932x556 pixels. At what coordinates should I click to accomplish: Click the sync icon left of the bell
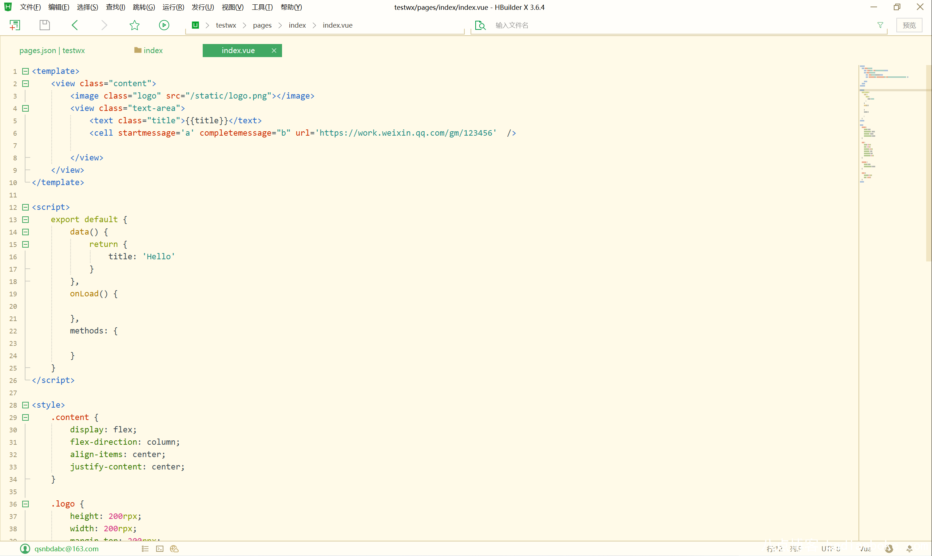(x=889, y=548)
